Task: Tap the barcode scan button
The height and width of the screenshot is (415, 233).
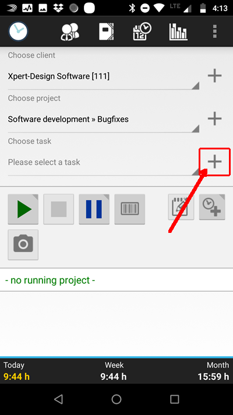Action: 130,209
